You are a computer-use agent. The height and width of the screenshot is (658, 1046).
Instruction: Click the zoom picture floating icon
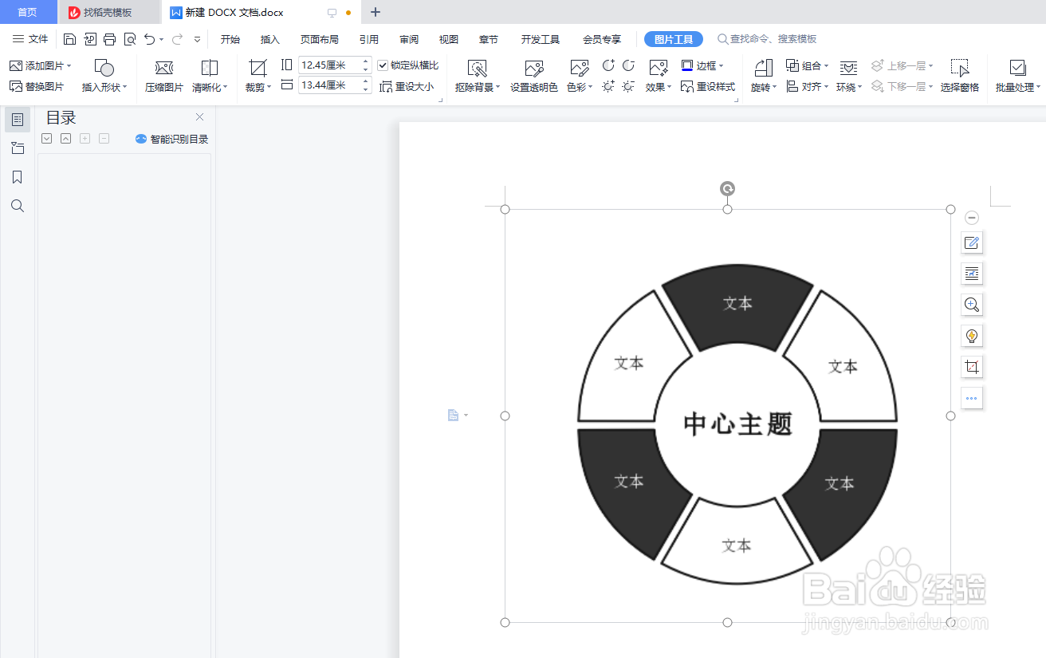pos(972,305)
